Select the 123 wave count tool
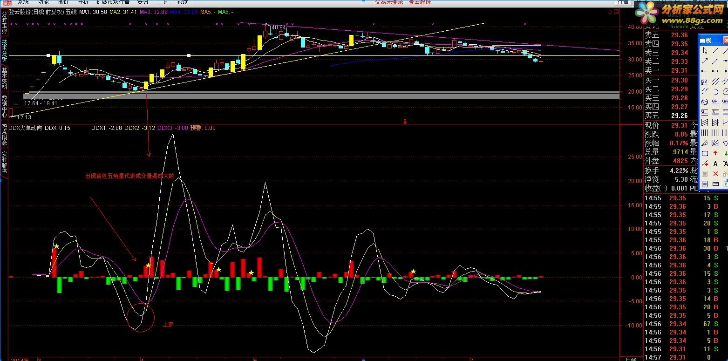 click(705, 81)
